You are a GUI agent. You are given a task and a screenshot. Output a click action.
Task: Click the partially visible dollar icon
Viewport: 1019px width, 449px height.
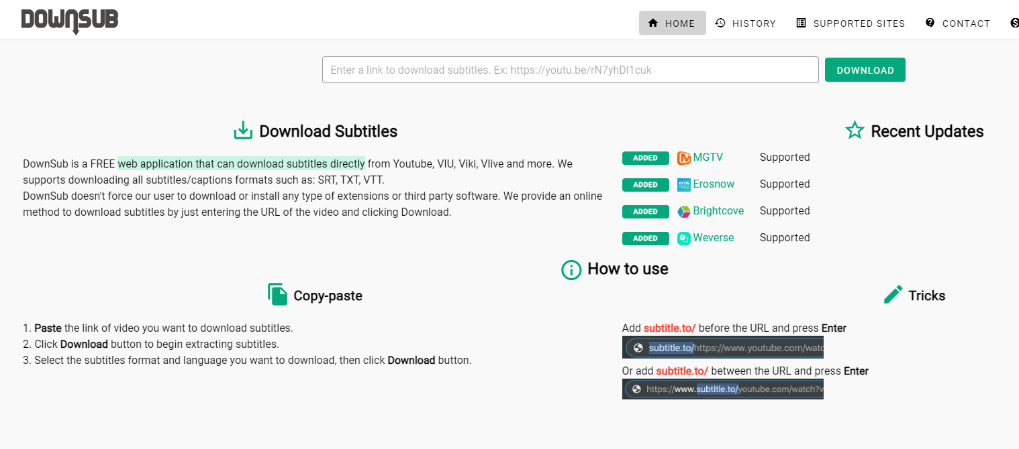1015,23
